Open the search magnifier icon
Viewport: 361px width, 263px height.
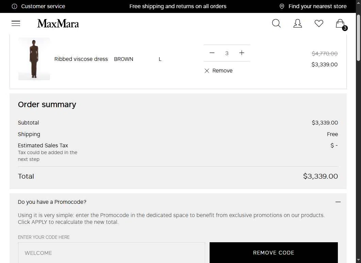[x=276, y=23]
